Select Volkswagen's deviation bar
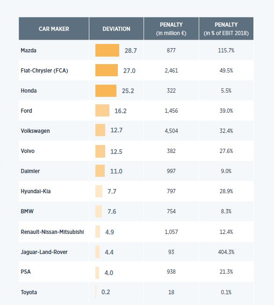 (x=100, y=130)
